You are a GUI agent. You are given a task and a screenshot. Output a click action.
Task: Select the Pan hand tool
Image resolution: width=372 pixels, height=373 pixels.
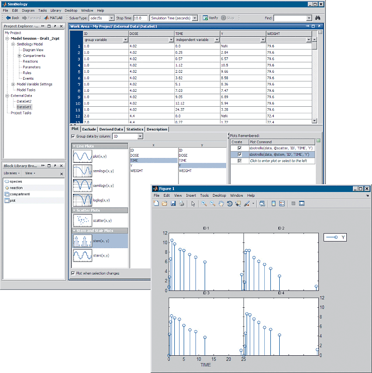221,204
